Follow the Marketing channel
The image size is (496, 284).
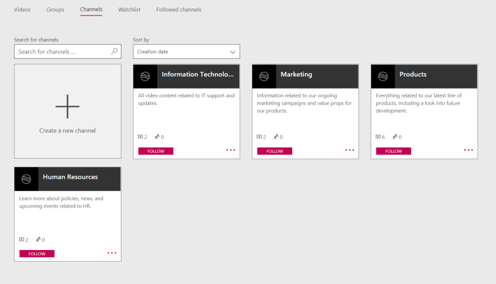274,151
